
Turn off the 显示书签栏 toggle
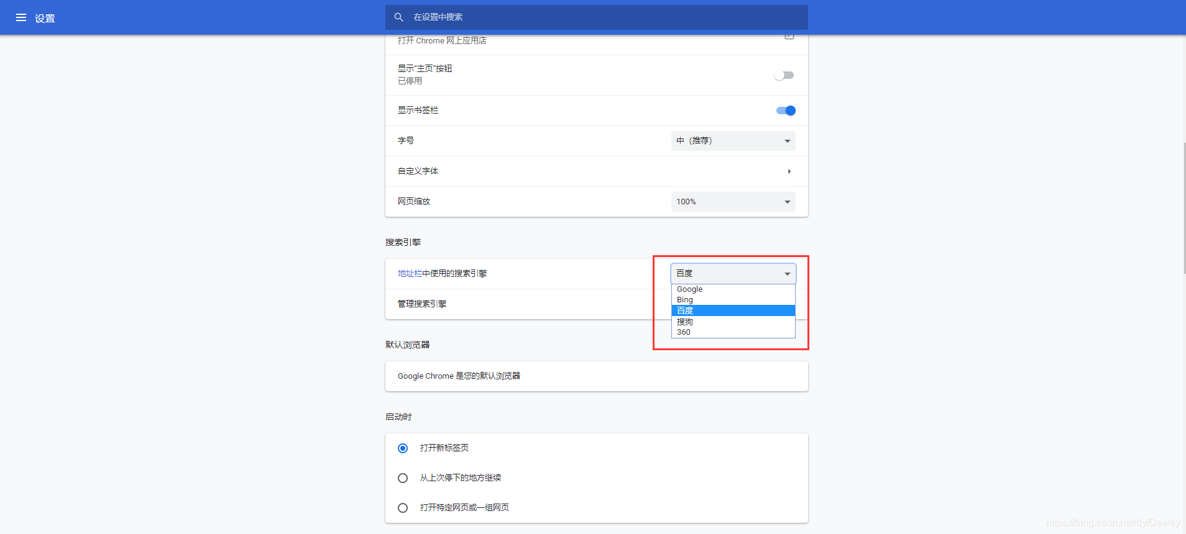tap(786, 111)
